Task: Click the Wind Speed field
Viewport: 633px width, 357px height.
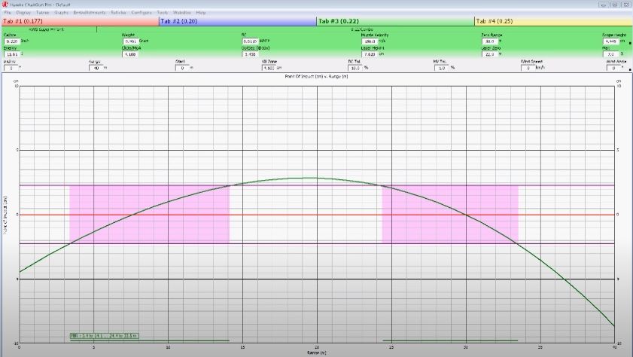Action: (528, 68)
